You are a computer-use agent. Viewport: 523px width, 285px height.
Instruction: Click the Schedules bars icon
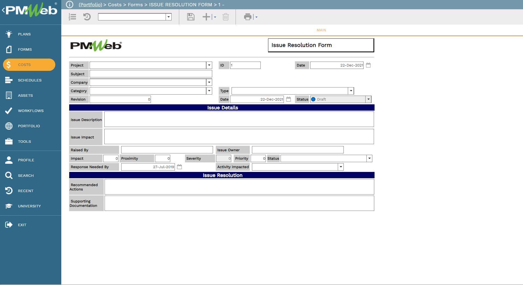tap(9, 80)
